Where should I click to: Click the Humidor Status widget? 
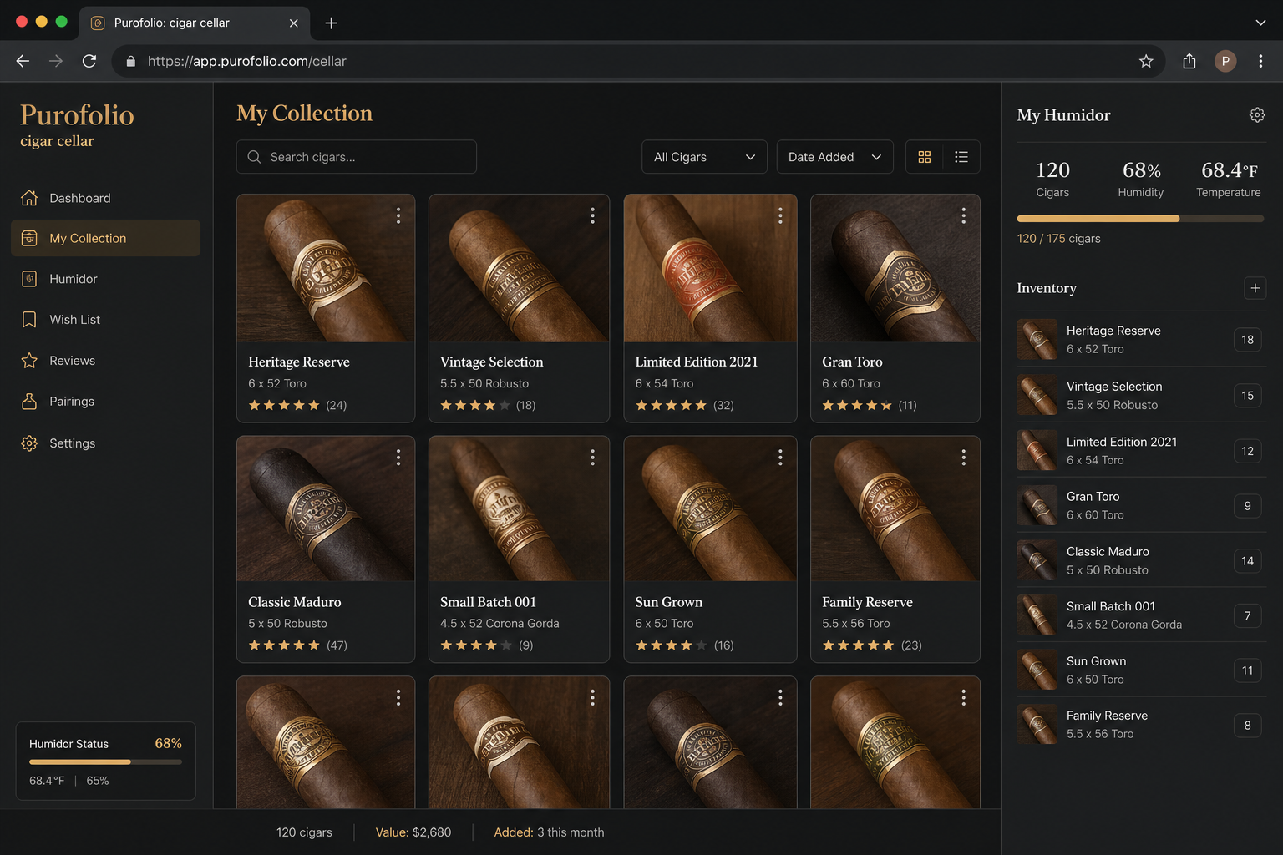[x=106, y=761]
